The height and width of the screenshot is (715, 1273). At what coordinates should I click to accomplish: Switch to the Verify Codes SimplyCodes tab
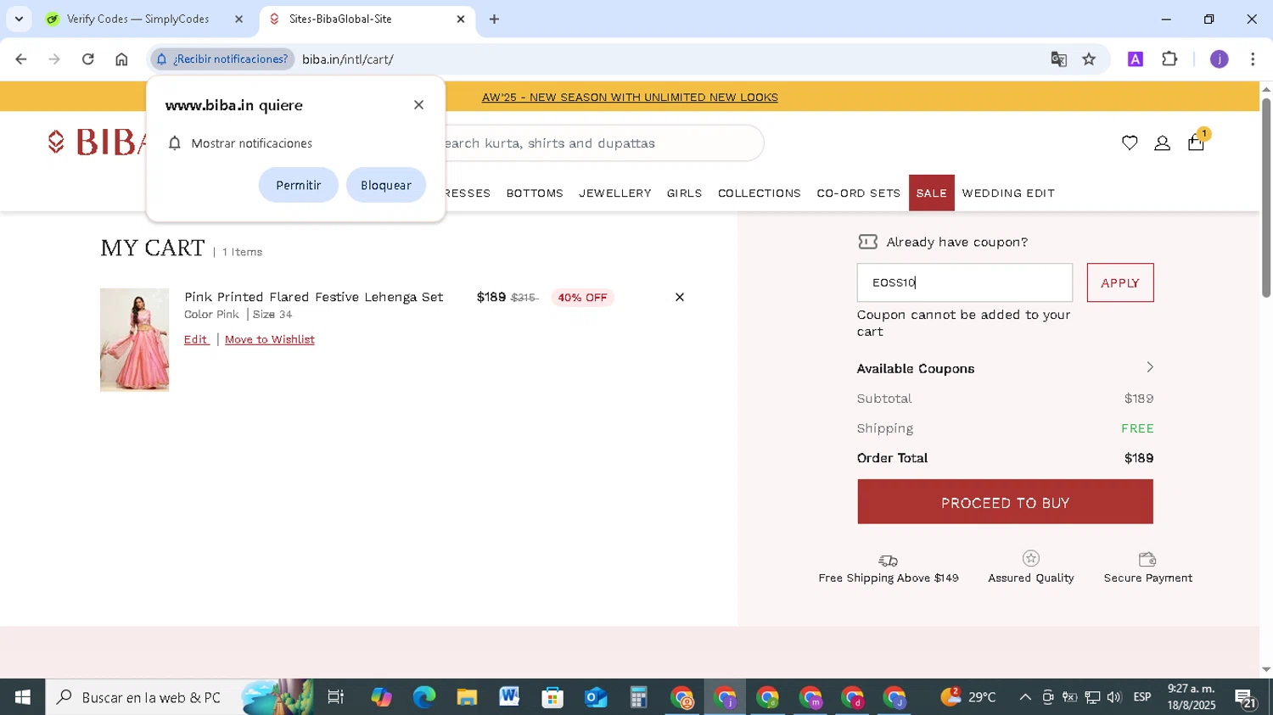(137, 19)
